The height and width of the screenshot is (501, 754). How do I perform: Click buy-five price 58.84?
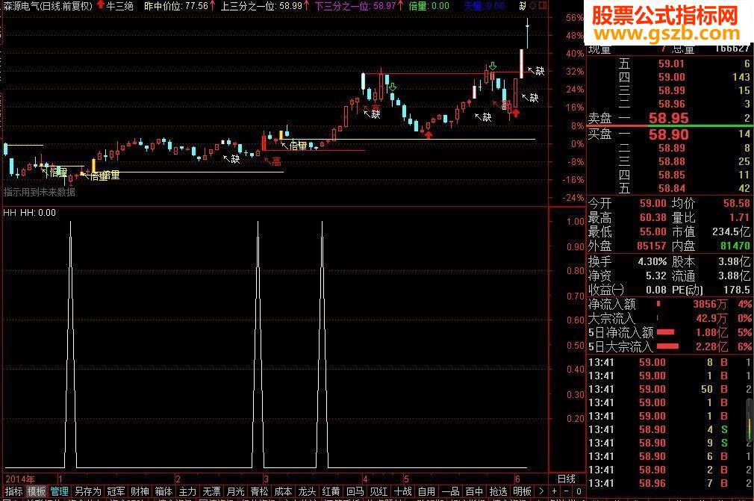671,188
